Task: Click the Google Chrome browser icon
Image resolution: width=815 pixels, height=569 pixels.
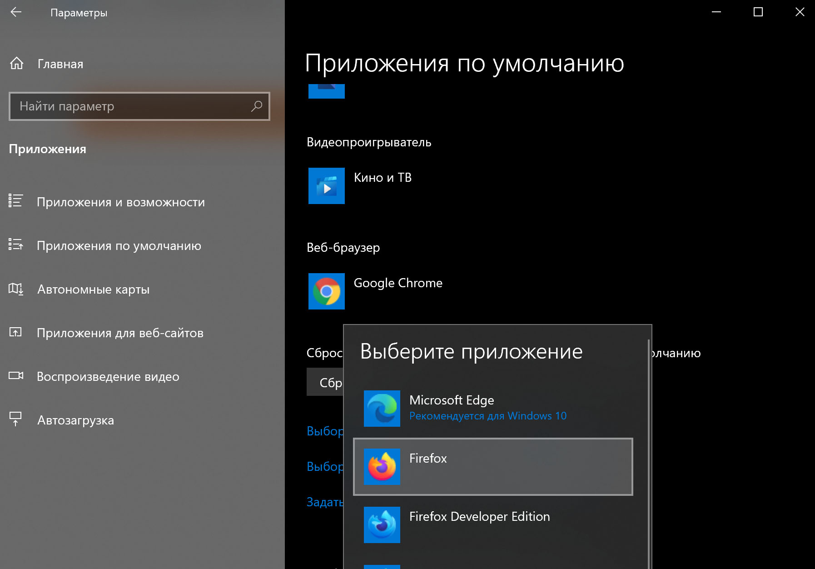Action: 326,291
